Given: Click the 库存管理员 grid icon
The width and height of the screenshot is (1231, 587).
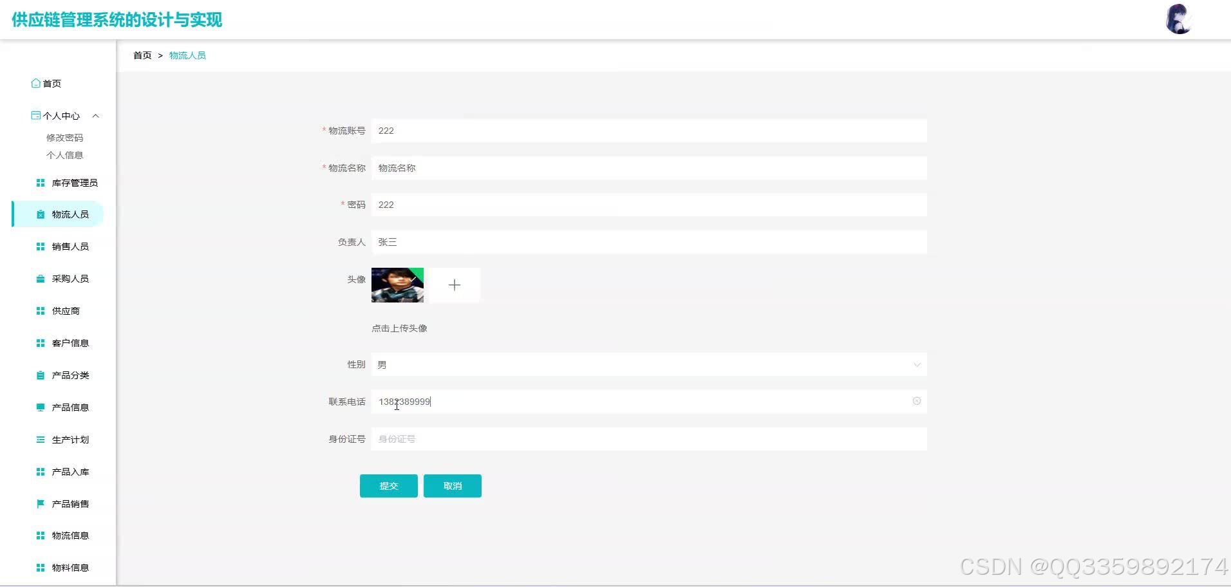Looking at the screenshot, I should click(41, 183).
